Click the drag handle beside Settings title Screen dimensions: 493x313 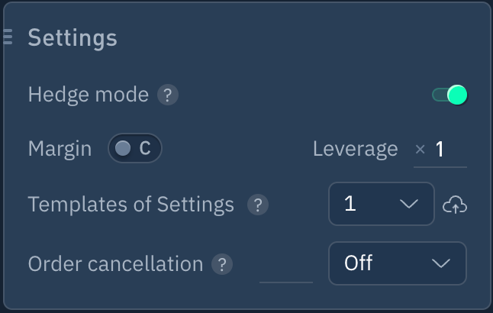(8, 37)
